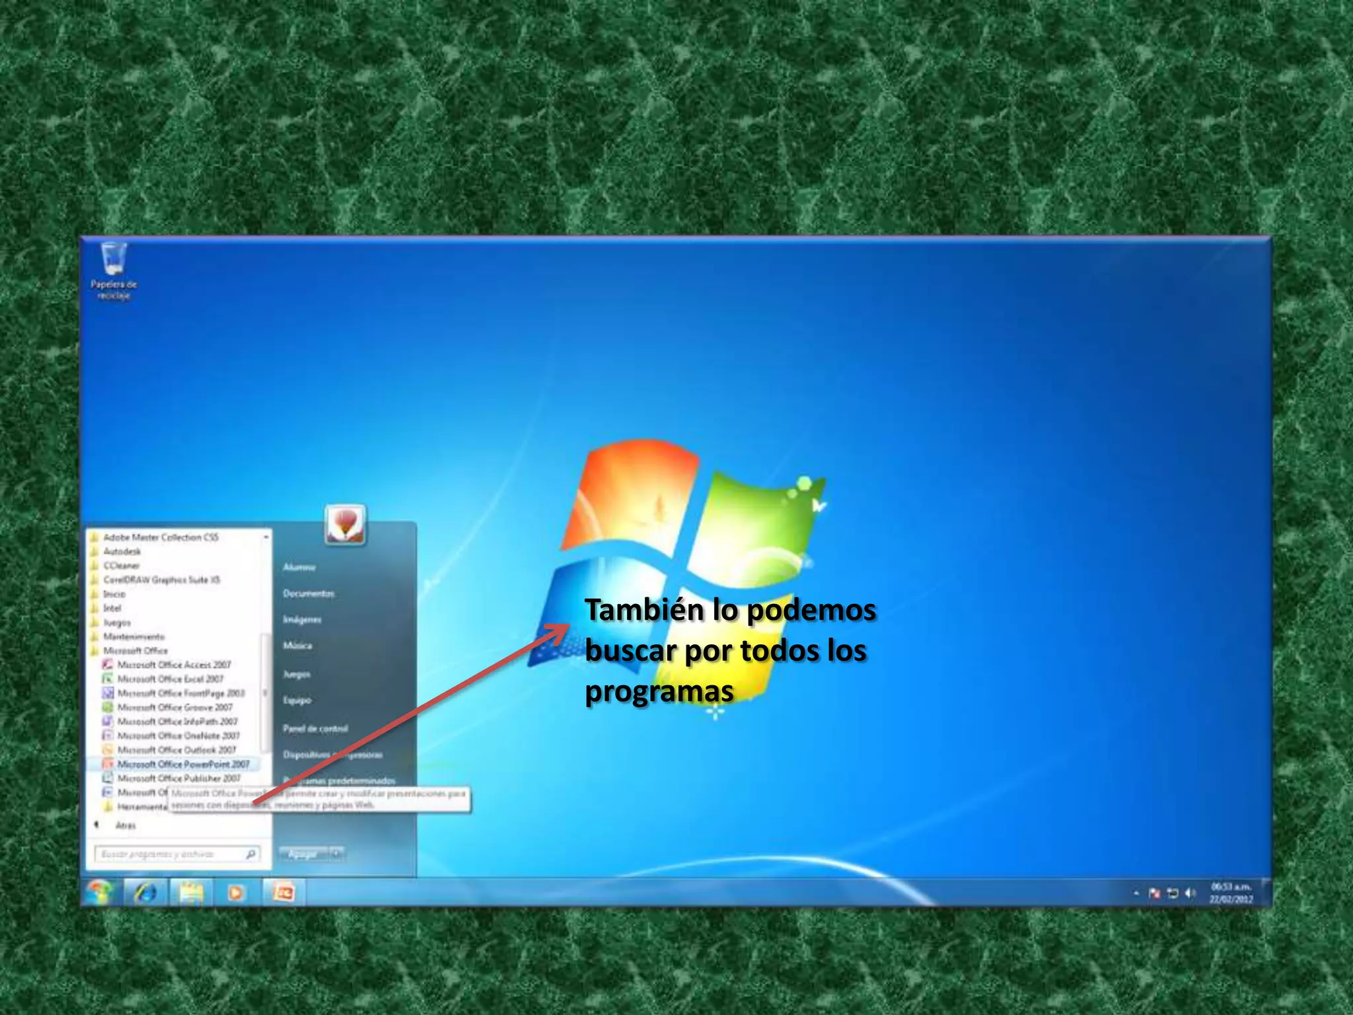
Task: Open the Apagar options arrow
Action: (x=337, y=854)
